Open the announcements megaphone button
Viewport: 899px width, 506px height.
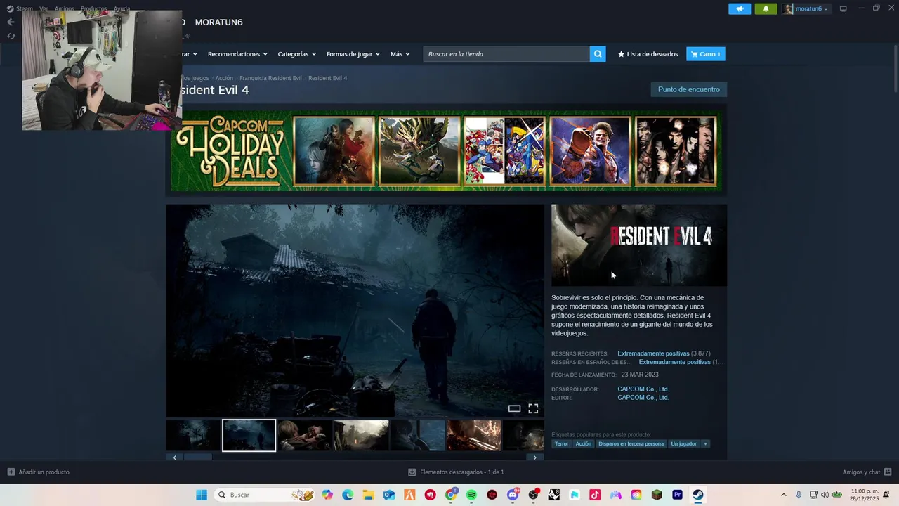tap(740, 8)
